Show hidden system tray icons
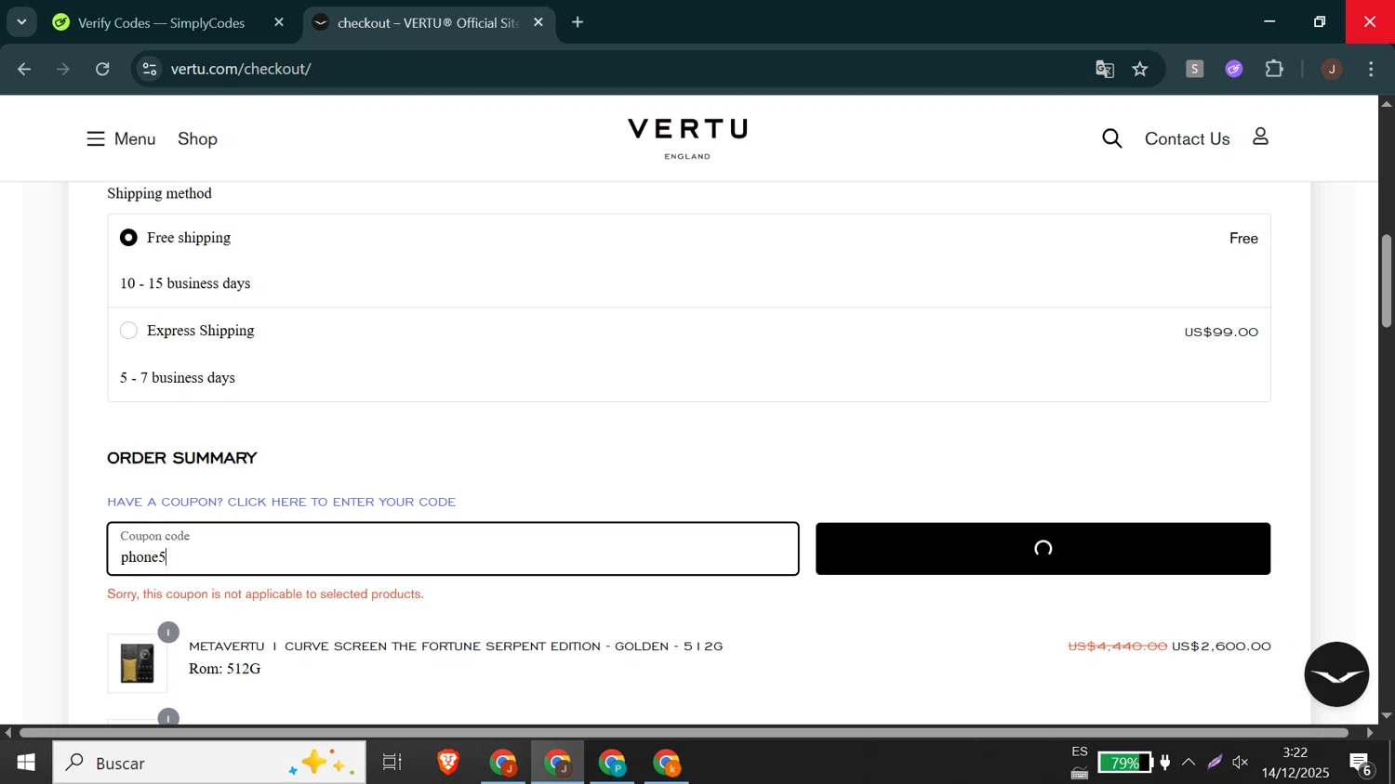The width and height of the screenshot is (1395, 784). 1189,763
